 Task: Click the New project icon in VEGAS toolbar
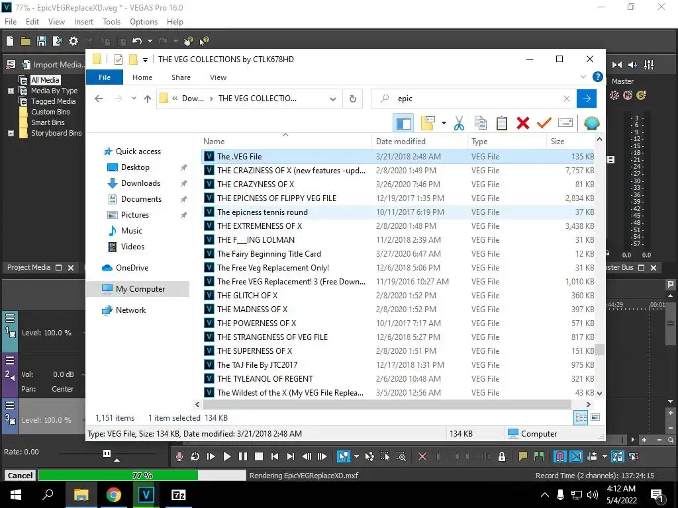tap(10, 41)
